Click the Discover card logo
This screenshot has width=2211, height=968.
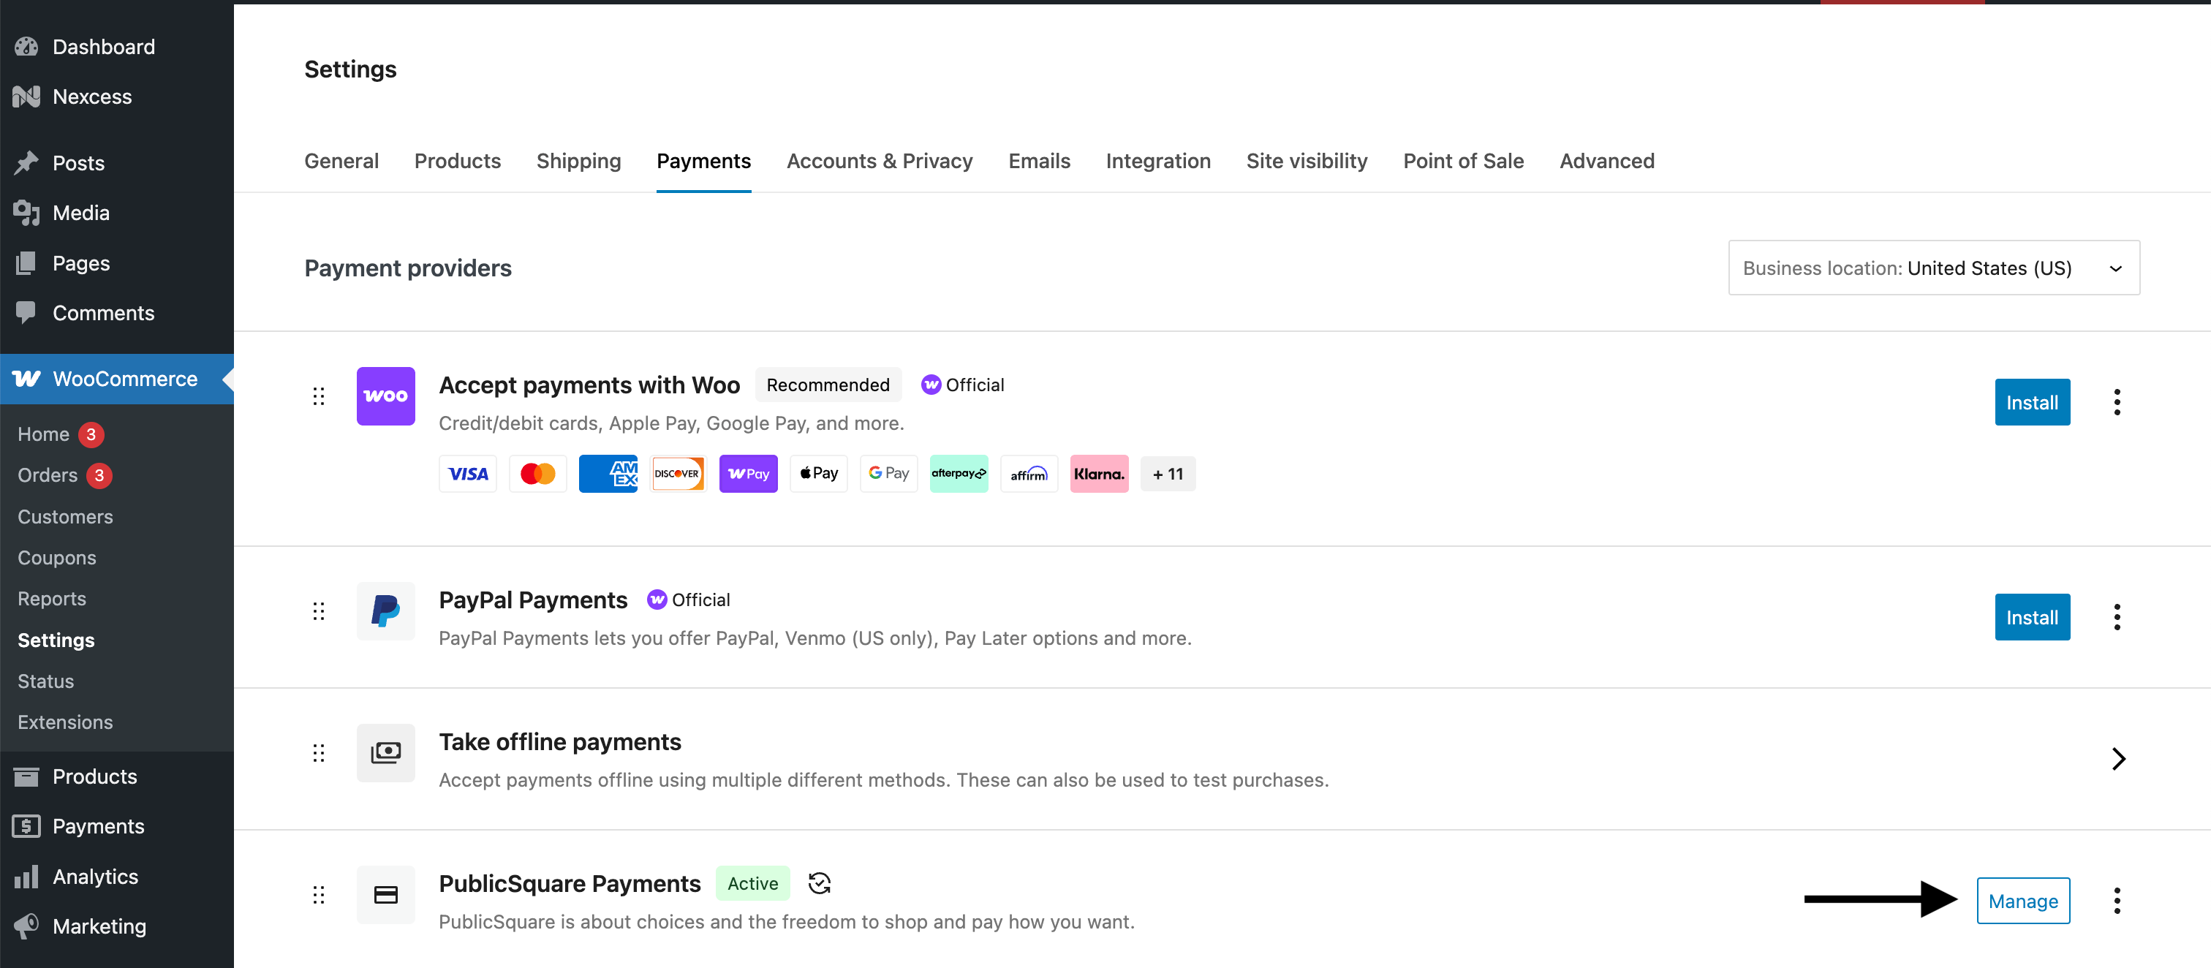pyautogui.click(x=678, y=474)
